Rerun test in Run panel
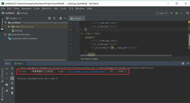Screen dimensions: 190x103 7,69
